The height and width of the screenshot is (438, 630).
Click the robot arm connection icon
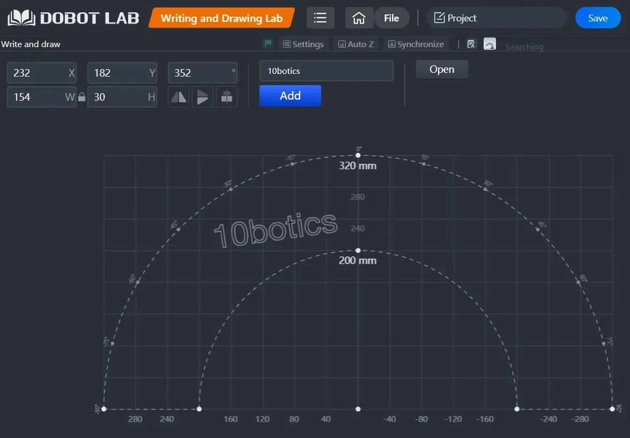tap(490, 44)
